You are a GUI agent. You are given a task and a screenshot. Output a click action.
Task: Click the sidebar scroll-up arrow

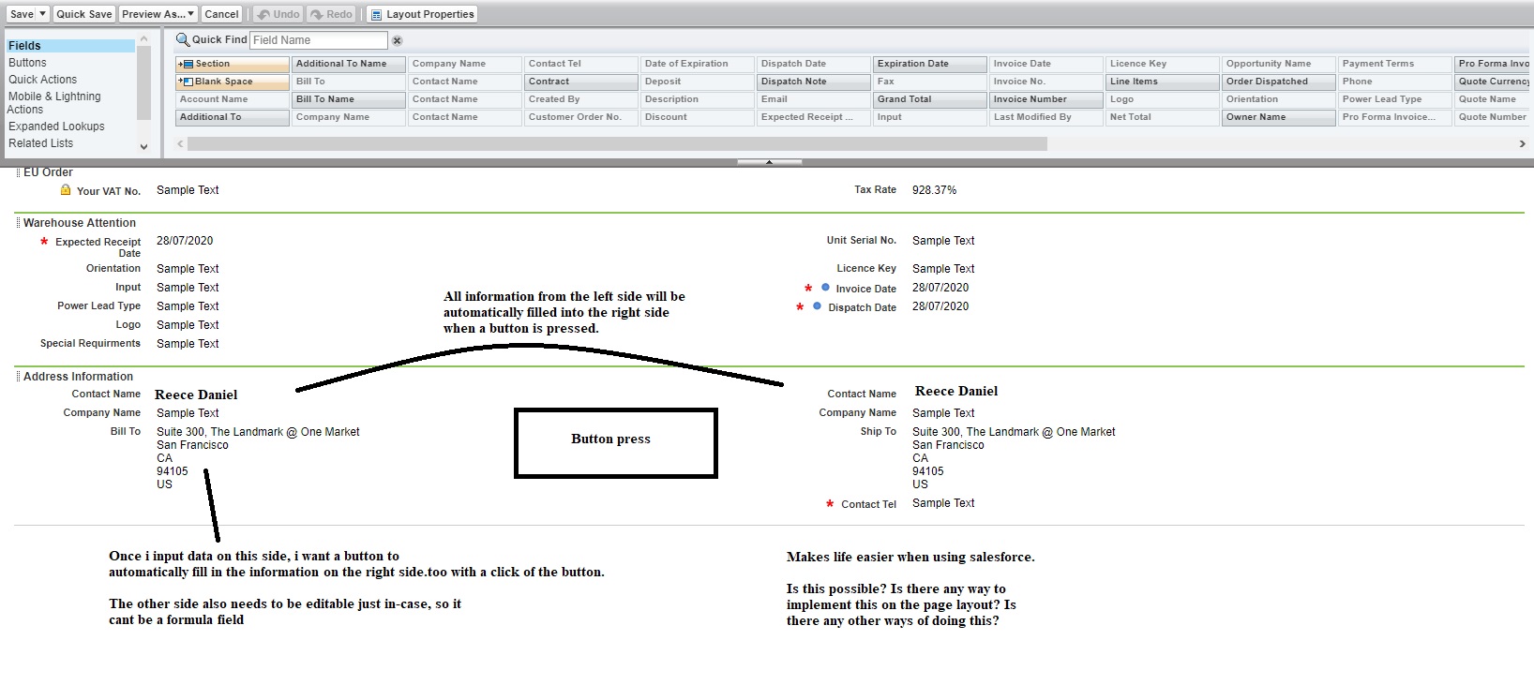pos(143,39)
